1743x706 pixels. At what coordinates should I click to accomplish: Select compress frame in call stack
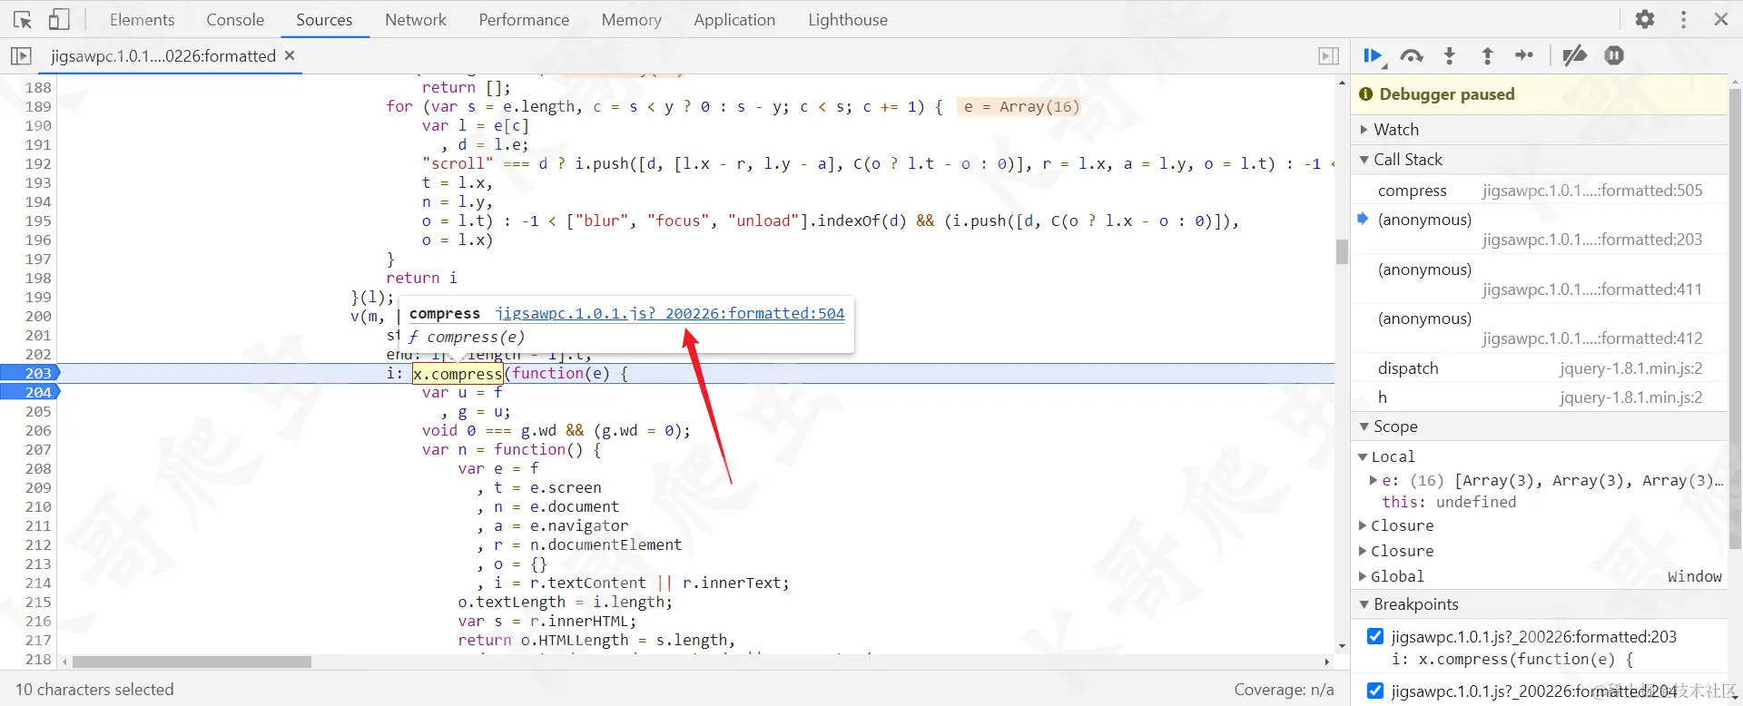pyautogui.click(x=1540, y=191)
